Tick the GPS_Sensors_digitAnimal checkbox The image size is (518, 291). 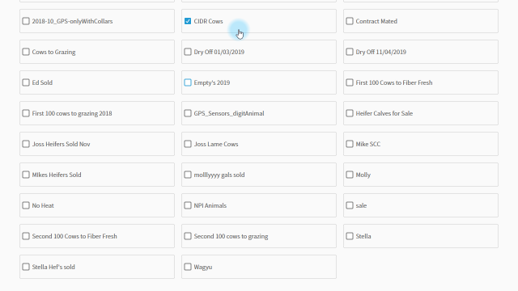188,113
